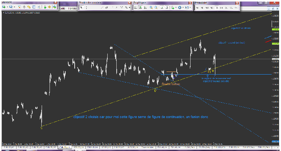
Task: Set timeframe to M1
Action: click(x=197, y=8)
